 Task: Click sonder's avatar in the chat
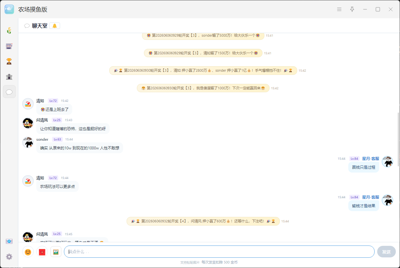pos(28,142)
